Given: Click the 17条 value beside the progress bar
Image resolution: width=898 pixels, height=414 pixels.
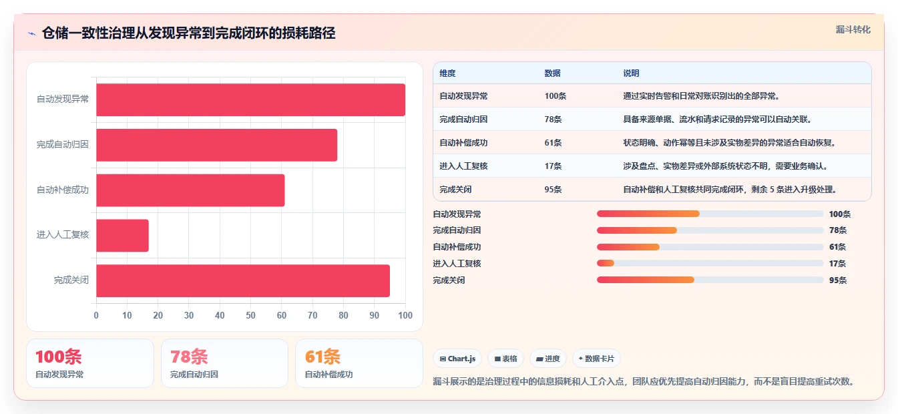Looking at the screenshot, I should coord(838,264).
